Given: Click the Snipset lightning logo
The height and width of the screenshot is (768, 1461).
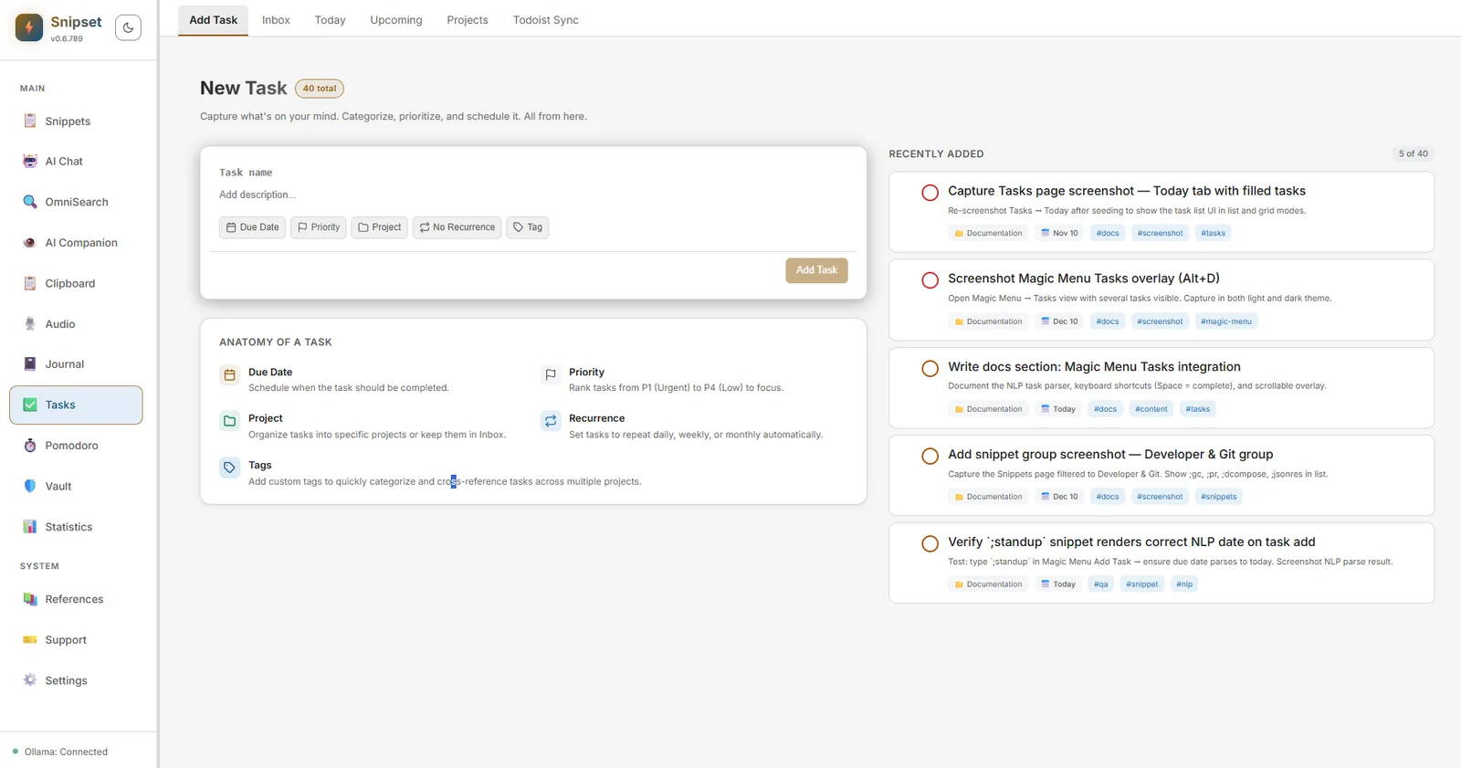Looking at the screenshot, I should pos(29,27).
